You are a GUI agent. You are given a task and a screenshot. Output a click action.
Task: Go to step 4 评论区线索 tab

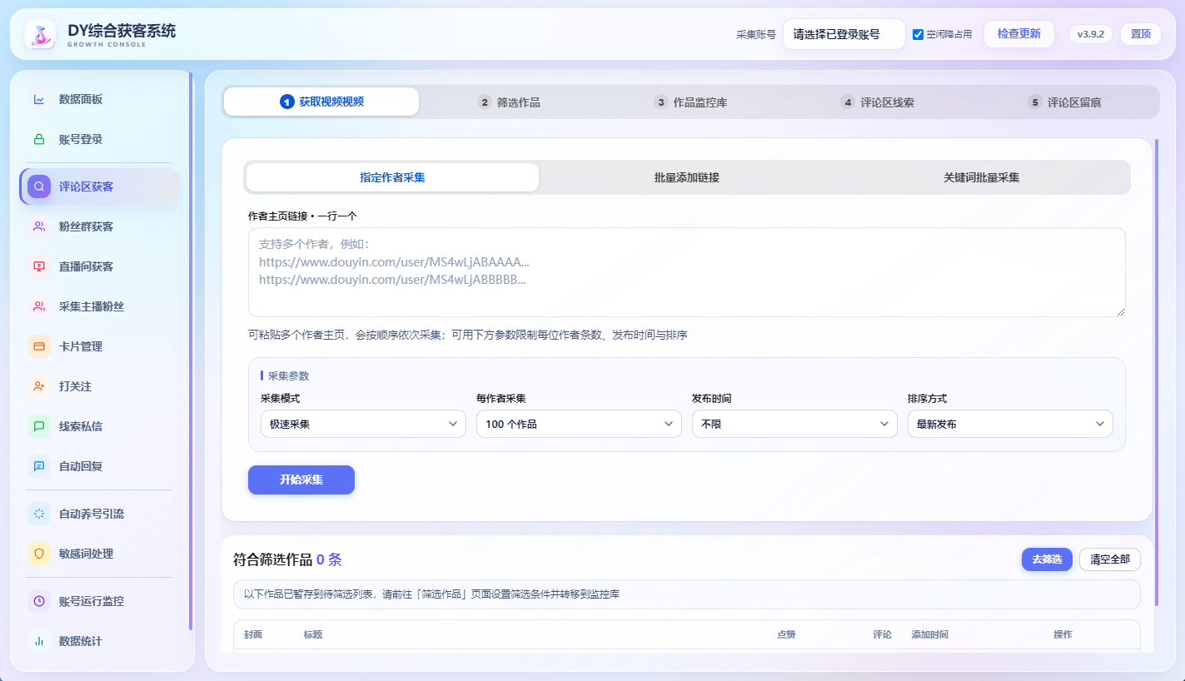878,102
